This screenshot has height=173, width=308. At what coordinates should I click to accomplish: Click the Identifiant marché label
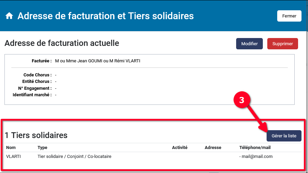pos(32,95)
